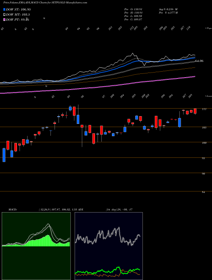Click the Avg V: 0.216 M value
The image size is (212, 280).
point(168,9)
